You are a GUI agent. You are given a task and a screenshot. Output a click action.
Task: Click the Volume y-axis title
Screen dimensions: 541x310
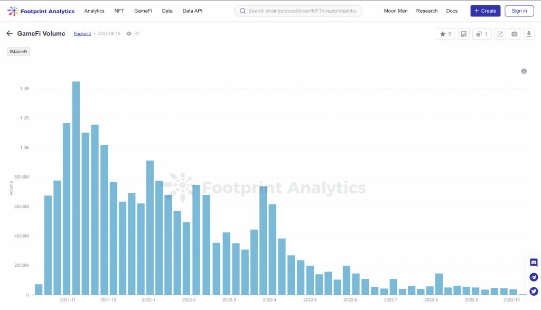(x=11, y=189)
